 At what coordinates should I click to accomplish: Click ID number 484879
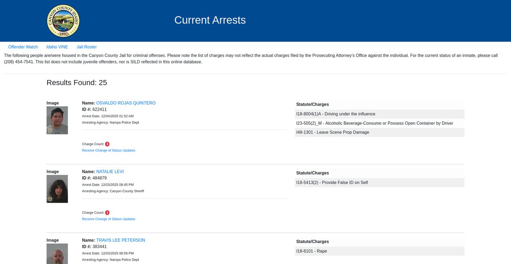99,178
